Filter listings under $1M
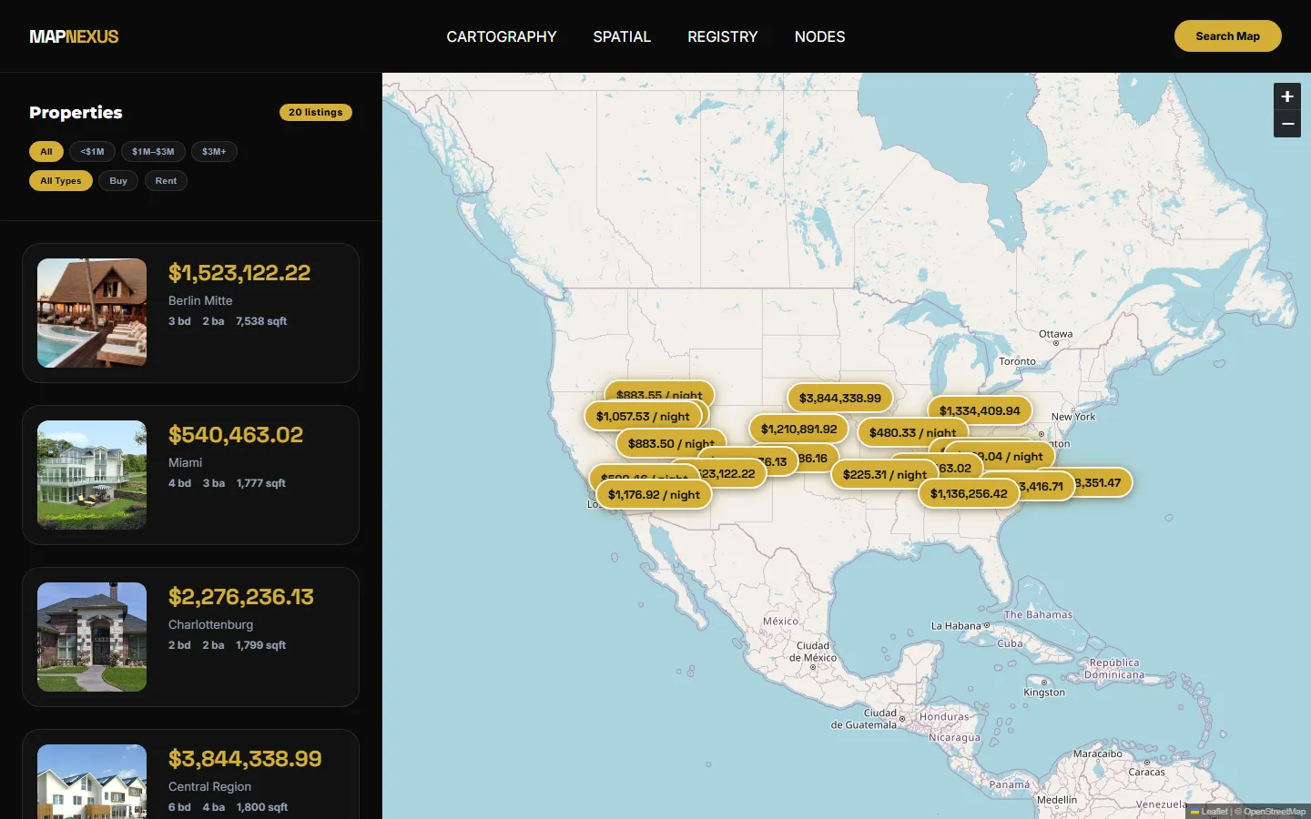Image resolution: width=1311 pixels, height=819 pixels. point(92,152)
